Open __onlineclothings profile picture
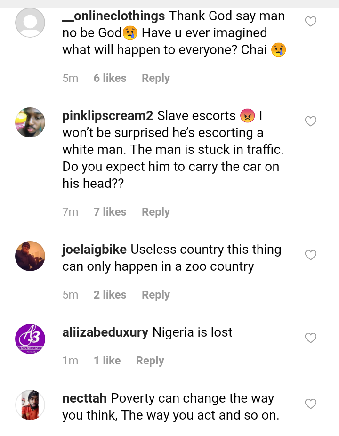 (x=30, y=23)
